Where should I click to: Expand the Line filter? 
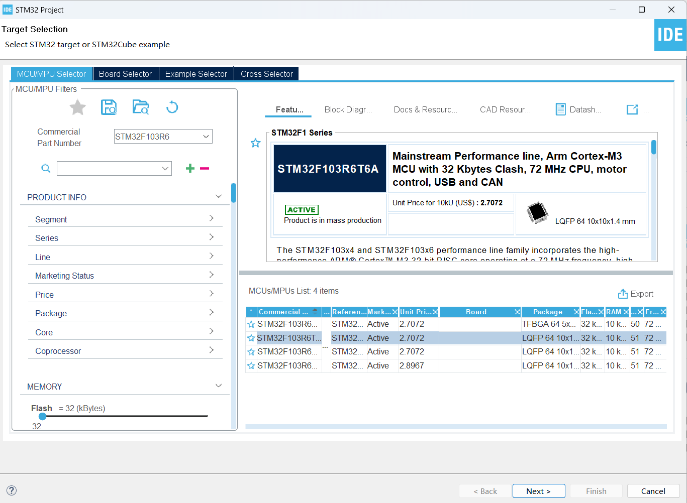click(x=212, y=256)
